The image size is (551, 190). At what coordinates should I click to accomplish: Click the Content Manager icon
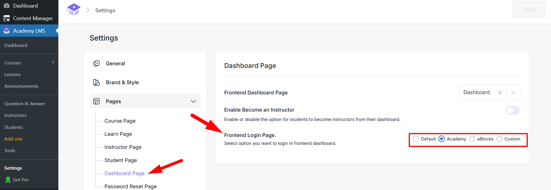[6, 18]
